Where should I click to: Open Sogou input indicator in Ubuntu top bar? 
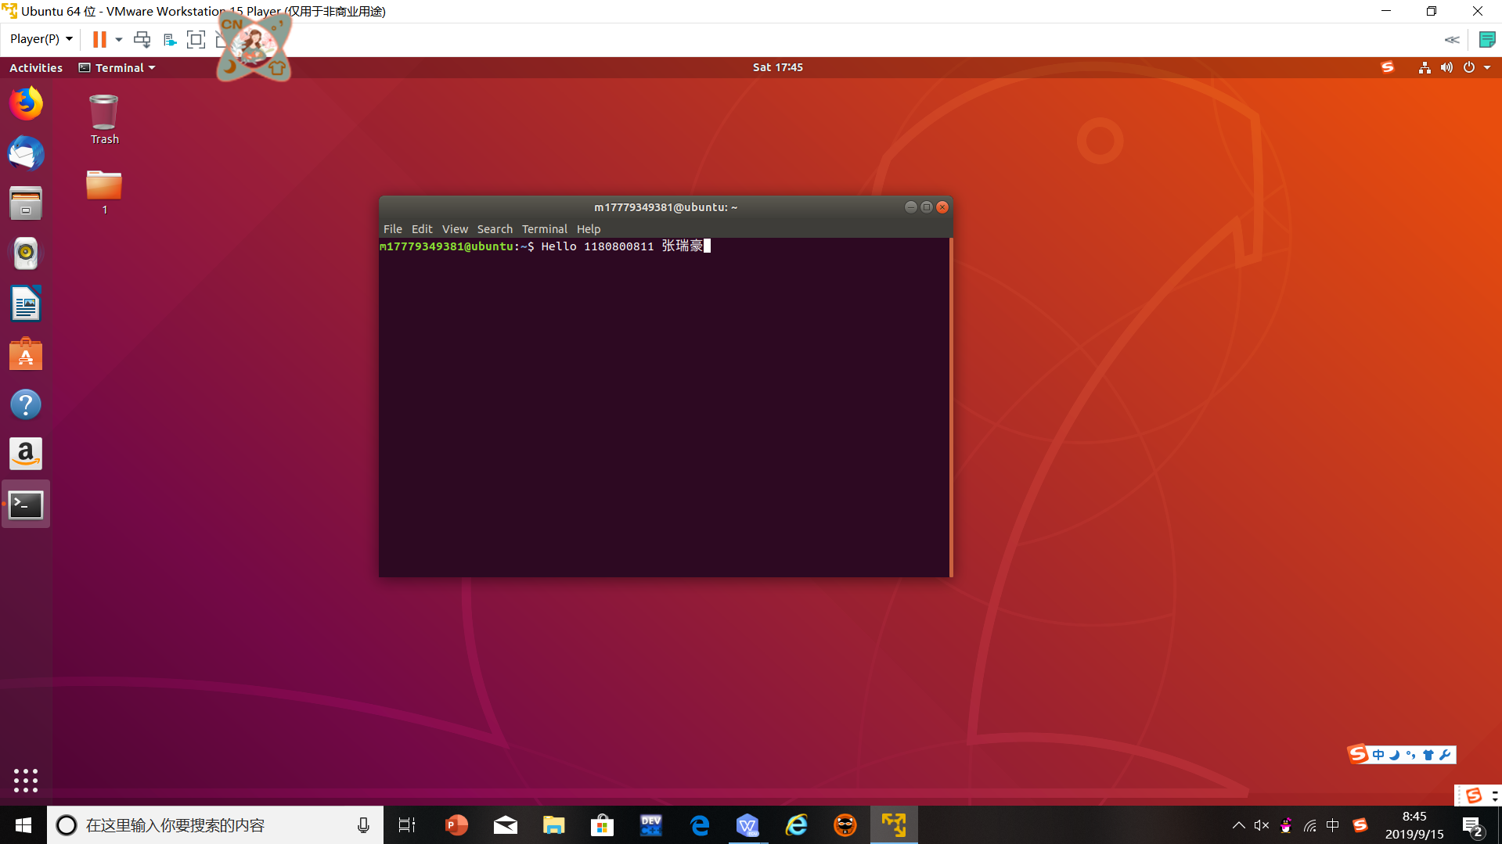[x=1388, y=67]
